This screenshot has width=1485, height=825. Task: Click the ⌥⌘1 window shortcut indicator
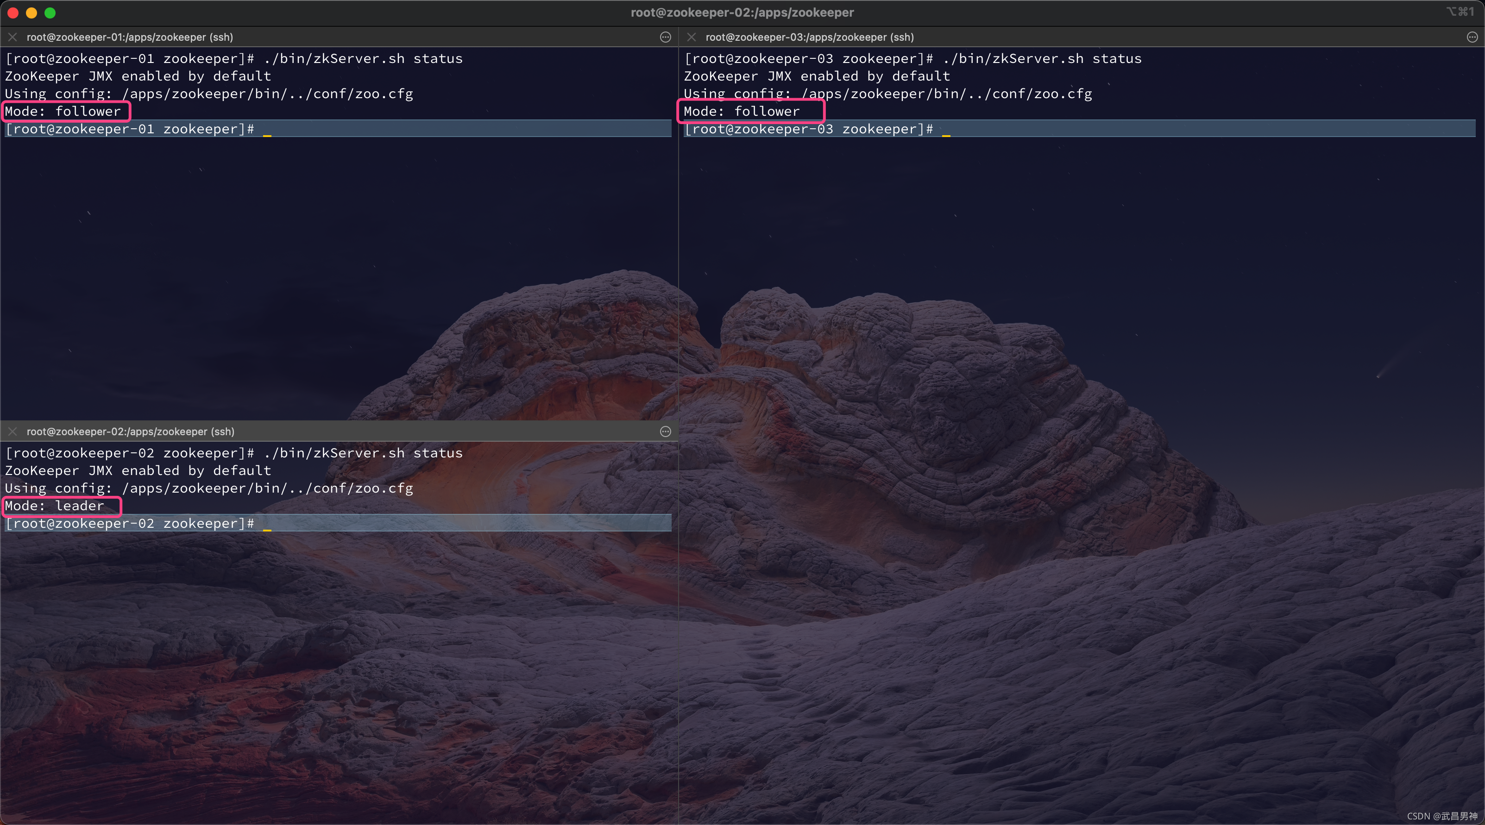click(1459, 12)
